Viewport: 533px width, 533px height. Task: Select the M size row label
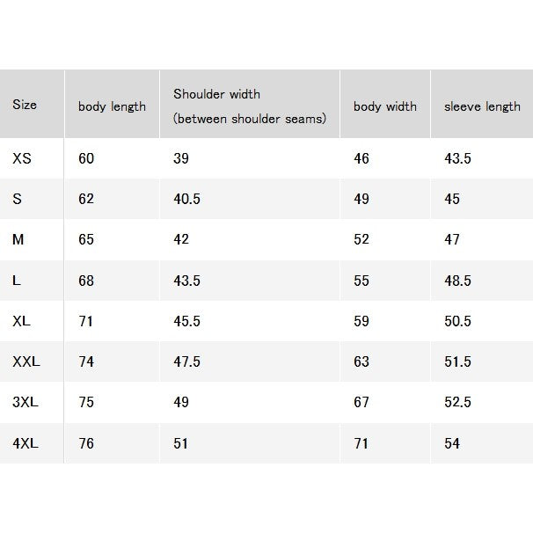point(18,239)
